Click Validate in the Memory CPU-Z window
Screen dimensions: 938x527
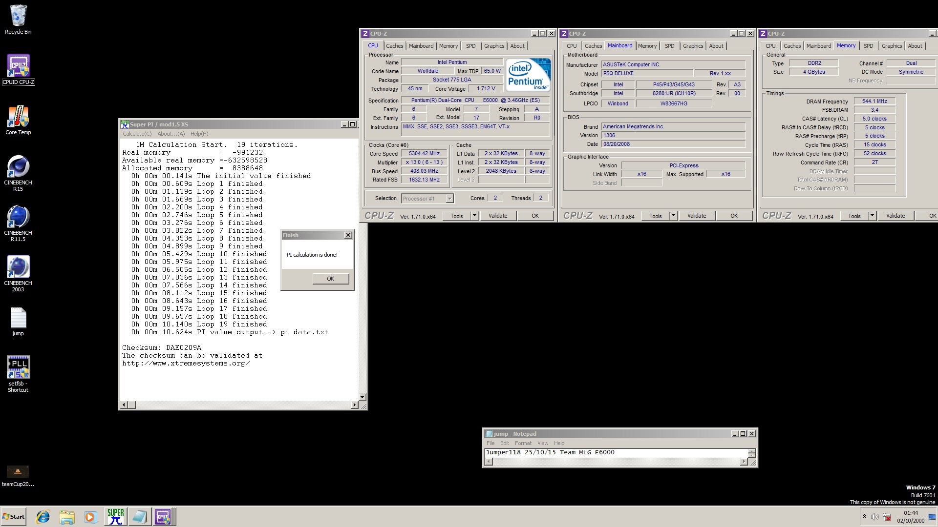pyautogui.click(x=895, y=216)
